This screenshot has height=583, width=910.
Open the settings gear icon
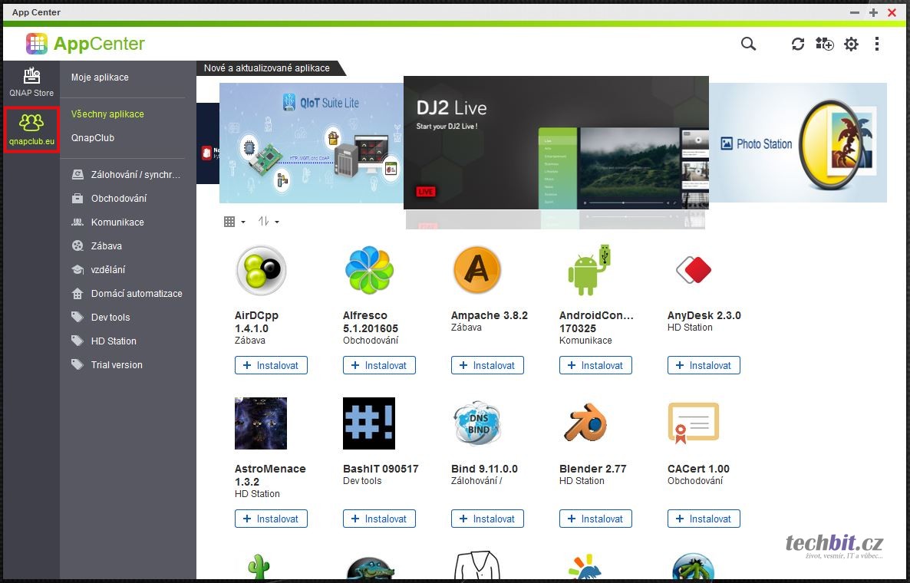pos(851,44)
